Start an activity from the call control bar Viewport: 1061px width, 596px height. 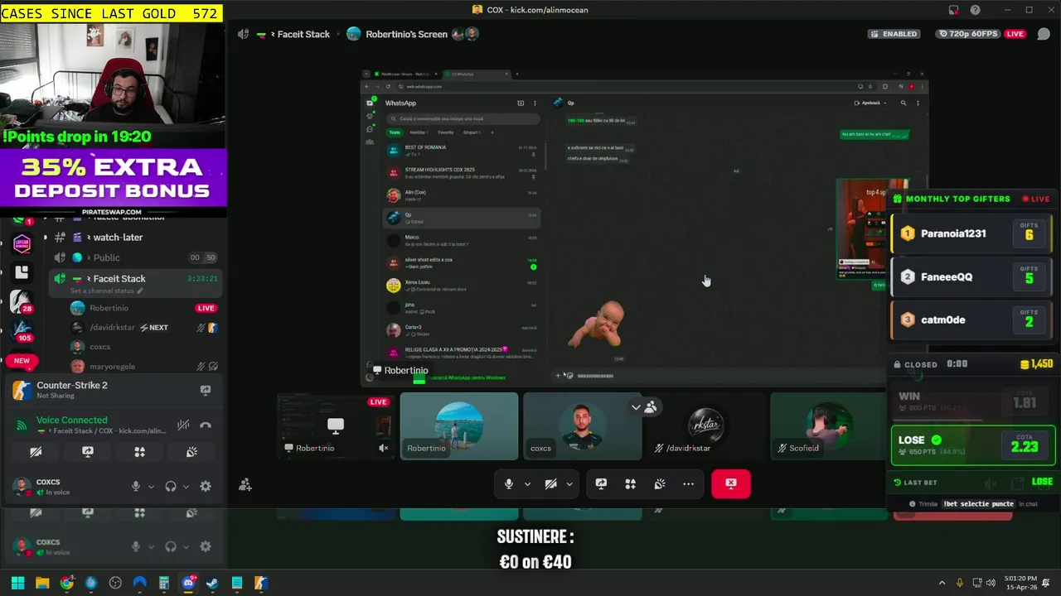click(x=630, y=484)
